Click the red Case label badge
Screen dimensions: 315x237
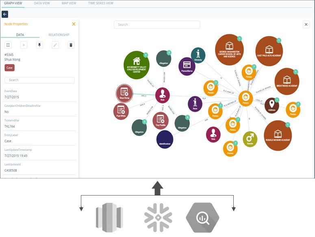pyautogui.click(x=9, y=68)
